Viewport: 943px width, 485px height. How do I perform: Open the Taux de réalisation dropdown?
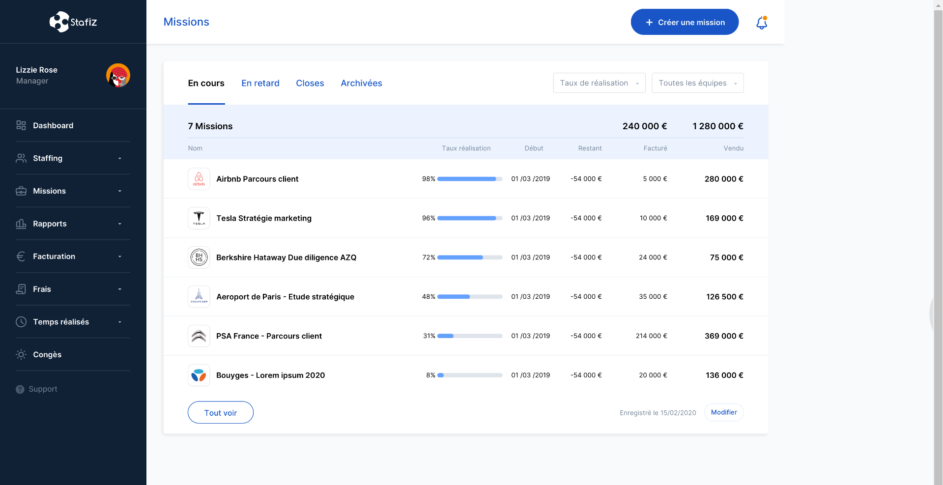pyautogui.click(x=599, y=83)
